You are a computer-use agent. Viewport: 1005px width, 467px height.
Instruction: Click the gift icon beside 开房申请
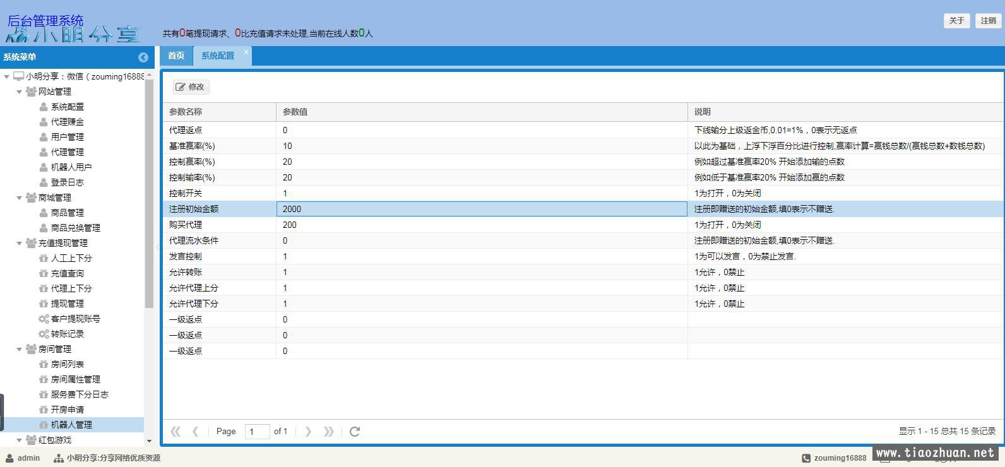pos(44,410)
